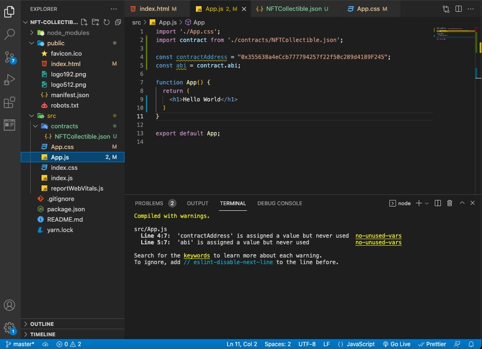Click the keywords link in terminal output
The image size is (482, 349).
pyautogui.click(x=197, y=256)
